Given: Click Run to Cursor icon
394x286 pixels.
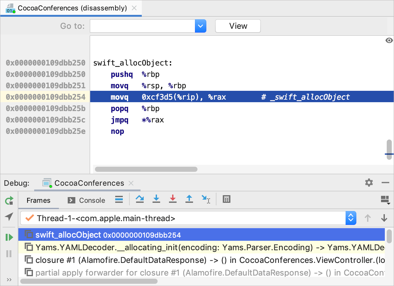Looking at the screenshot, I should tap(205, 199).
